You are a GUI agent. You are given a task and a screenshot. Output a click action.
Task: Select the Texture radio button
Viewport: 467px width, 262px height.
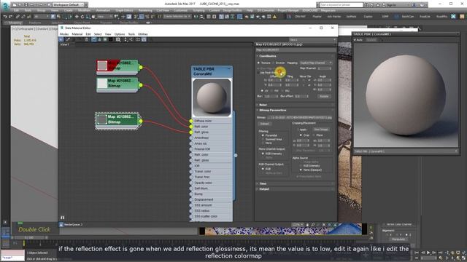[258, 63]
